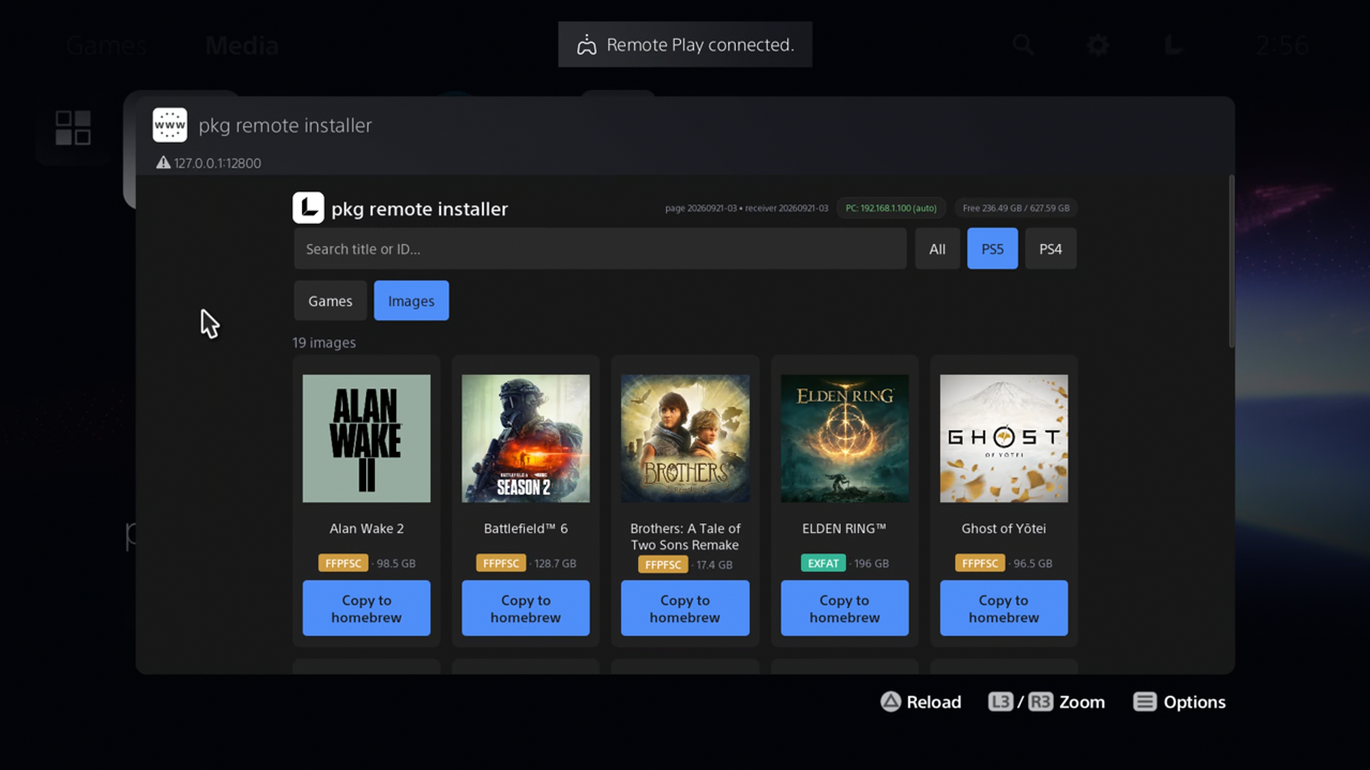1370x770 pixels.
Task: Click the R3 zoom button icon
Action: pos(1041,702)
